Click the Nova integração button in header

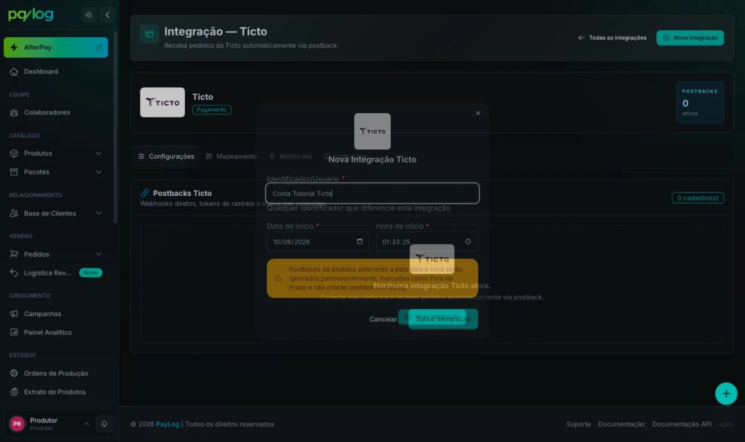(x=690, y=38)
